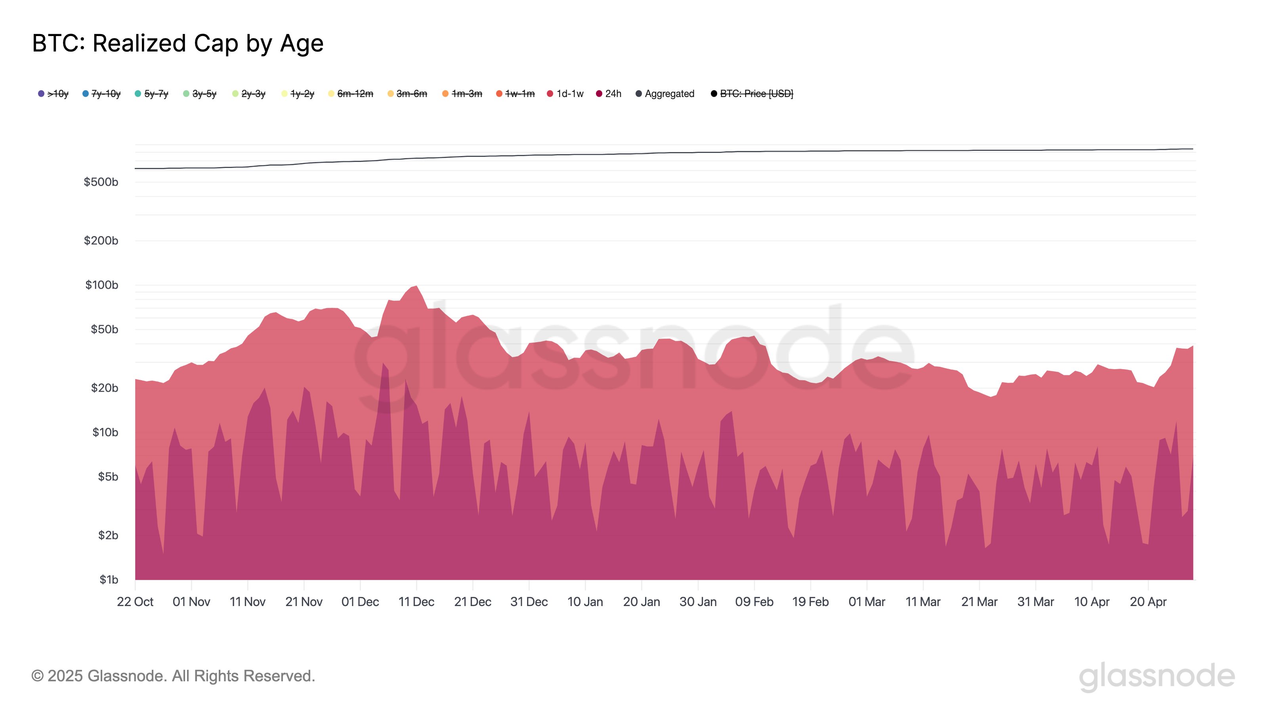Show the 7y-10y age band
Viewport: 1268px width, 713px height.
pos(101,93)
